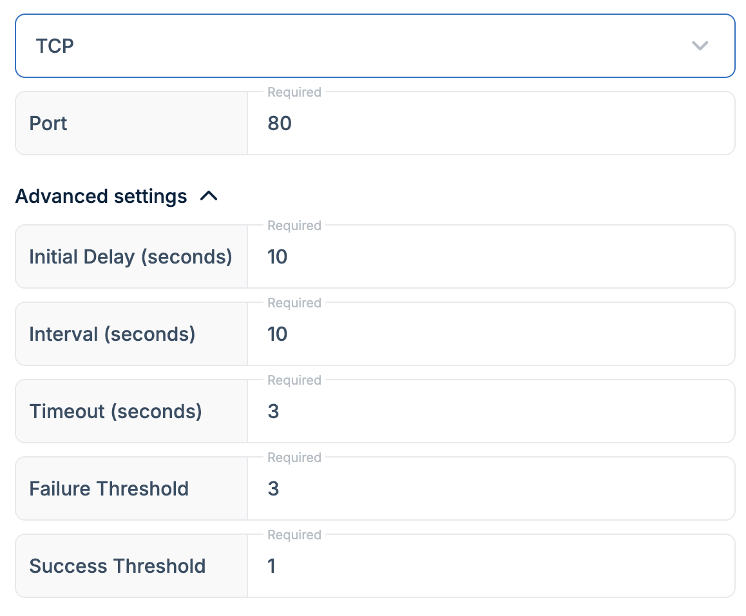746x616 pixels.
Task: Click the Success Threshold label
Action: point(117,566)
